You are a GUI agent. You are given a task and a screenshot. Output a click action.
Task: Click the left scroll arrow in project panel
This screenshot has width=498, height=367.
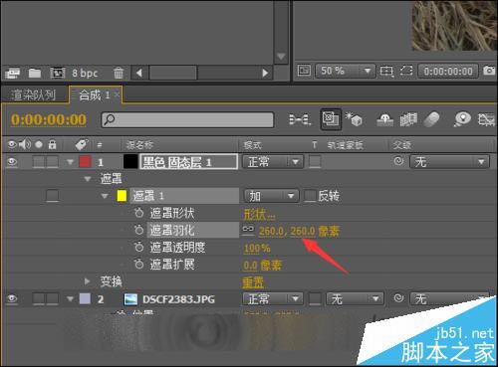pos(139,73)
